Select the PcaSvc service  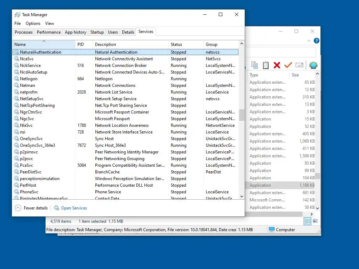(126, 165)
